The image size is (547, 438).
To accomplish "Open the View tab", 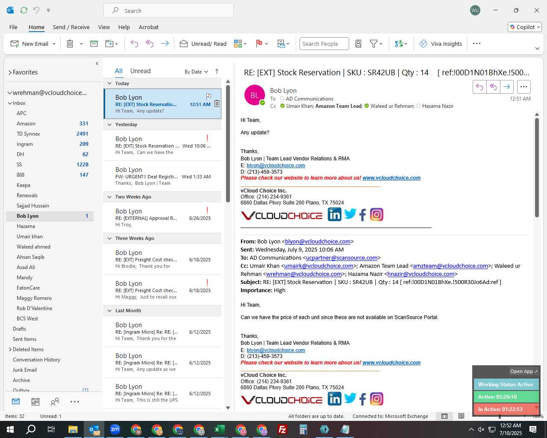I will point(104,27).
